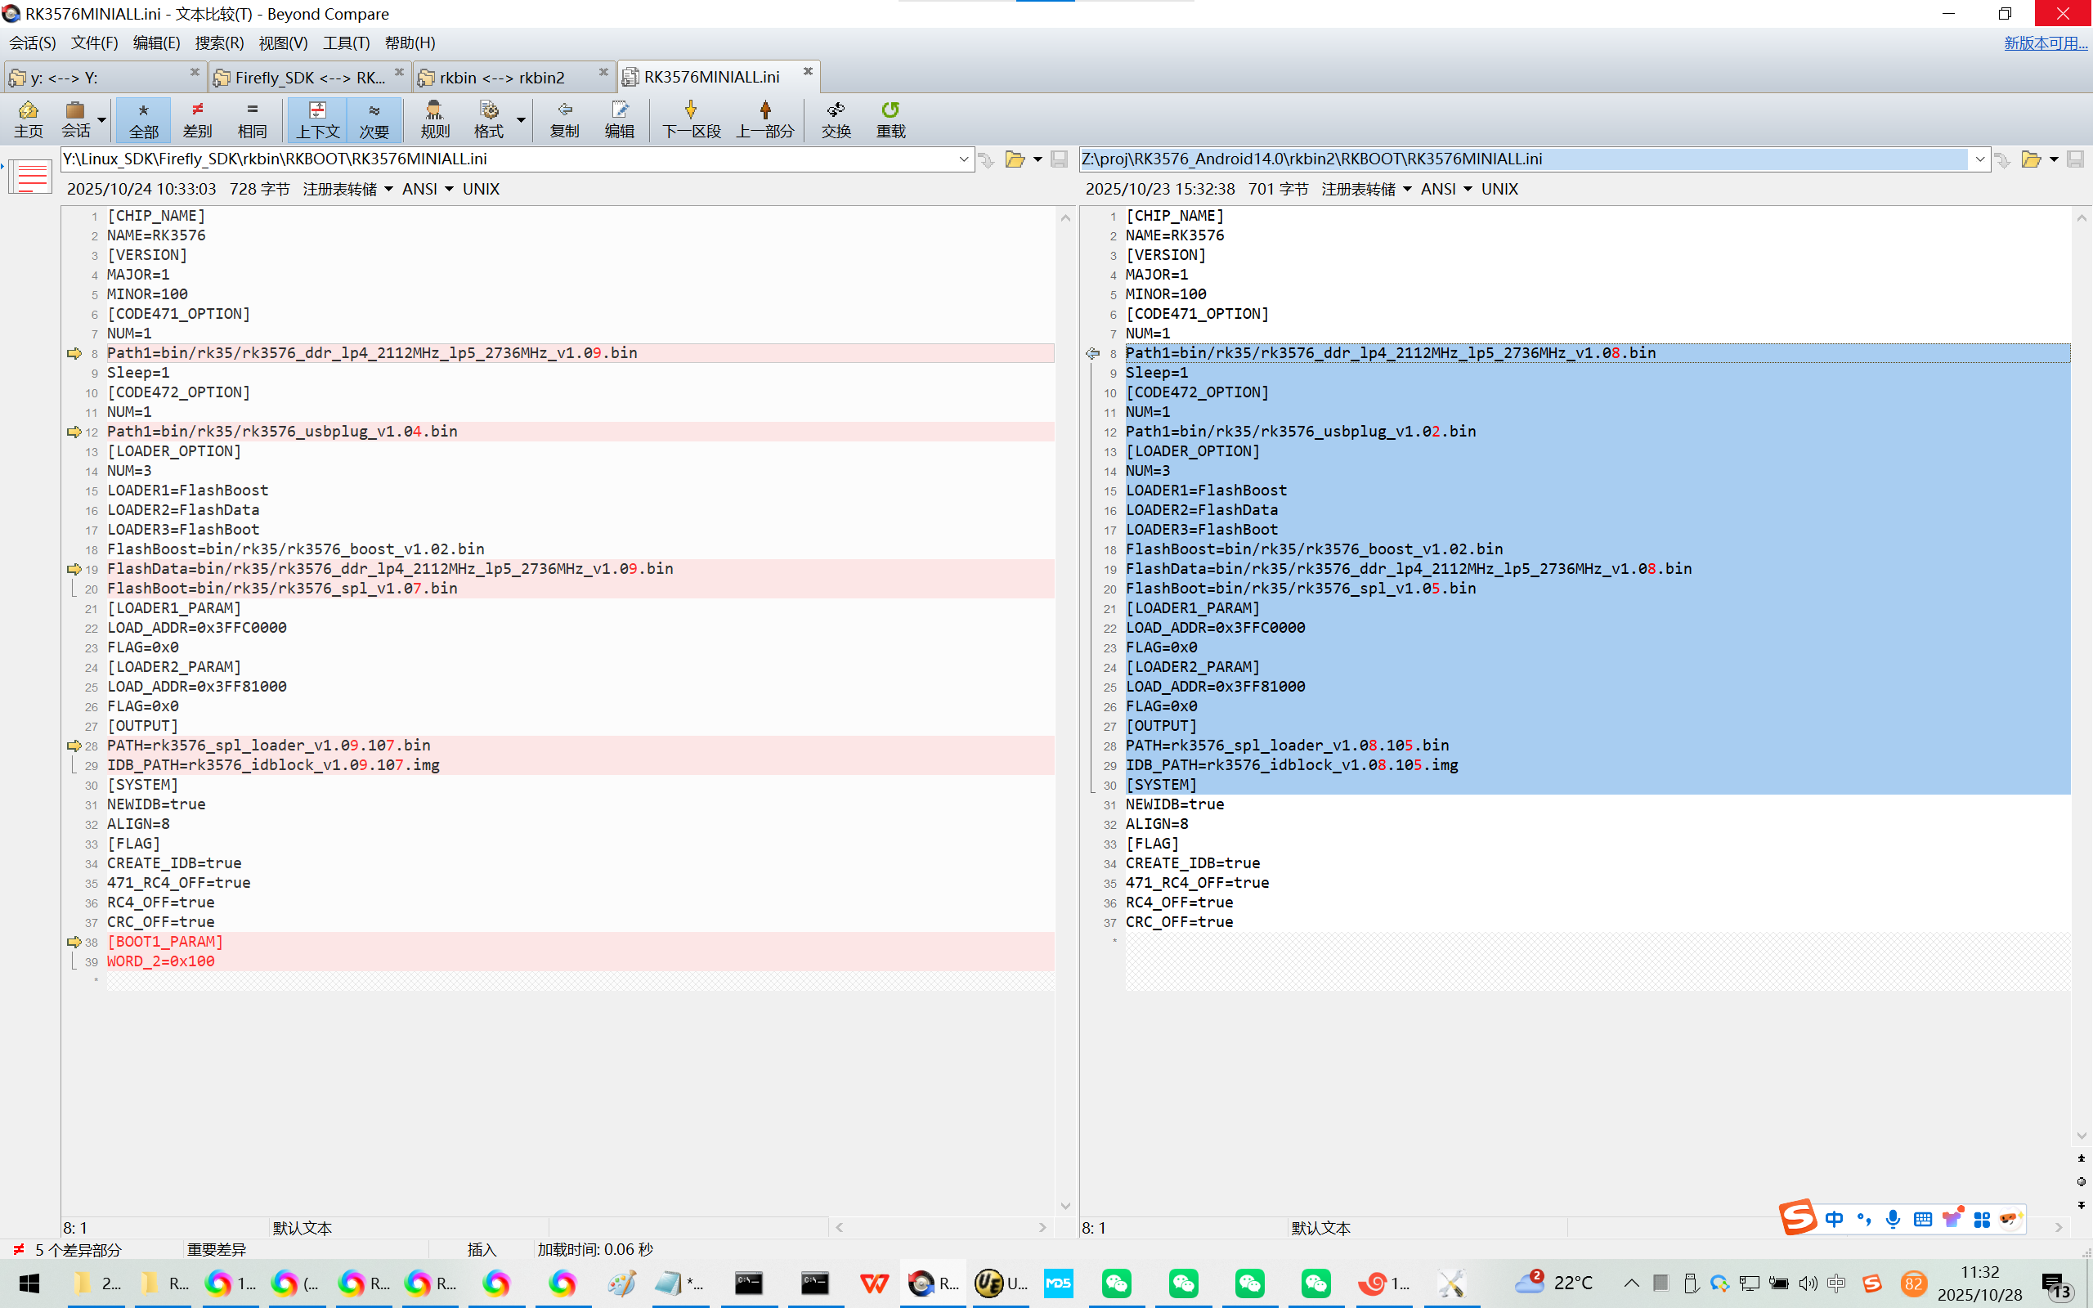Click the right pane's open file folder button
The image size is (2093, 1308).
(x=2030, y=159)
